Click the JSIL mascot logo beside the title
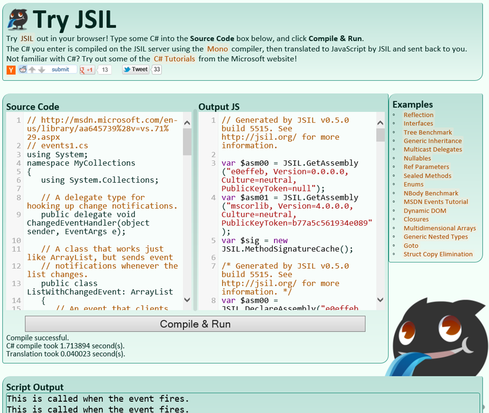Image resolution: width=489 pixels, height=413 pixels. [x=18, y=19]
